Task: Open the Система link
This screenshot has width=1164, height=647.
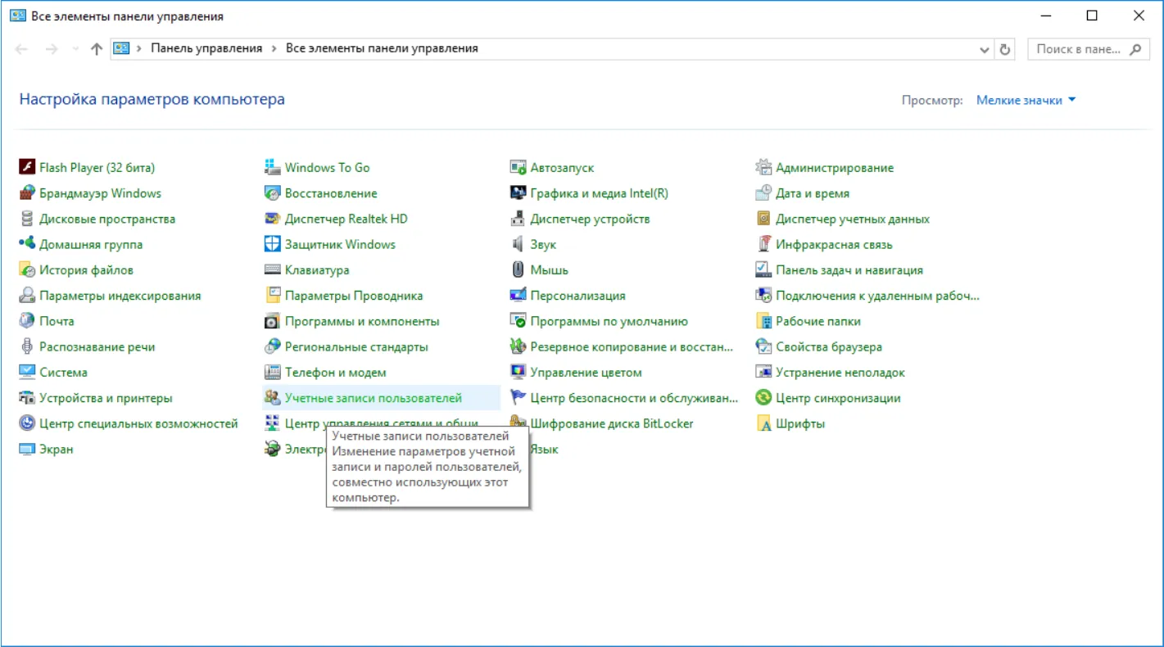Action: tap(63, 372)
